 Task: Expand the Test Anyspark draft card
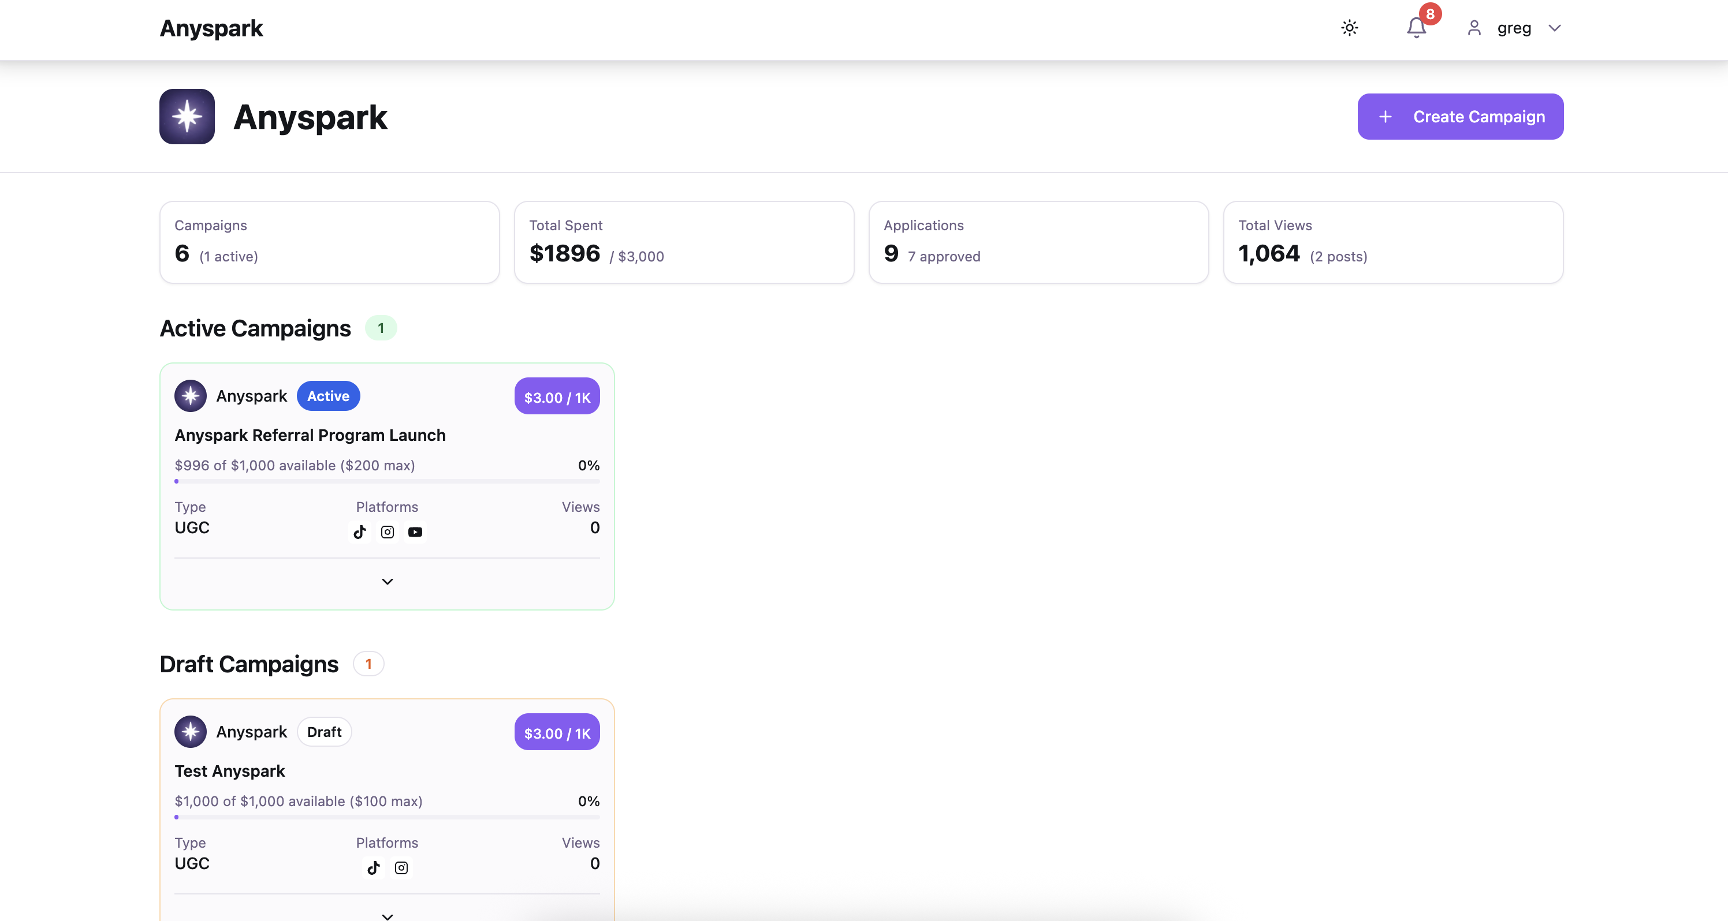coord(386,916)
